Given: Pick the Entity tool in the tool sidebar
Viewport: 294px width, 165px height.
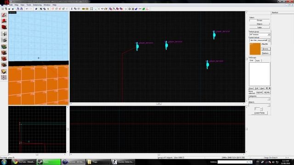Looking at the screenshot, I should pyautogui.click(x=4, y=33).
